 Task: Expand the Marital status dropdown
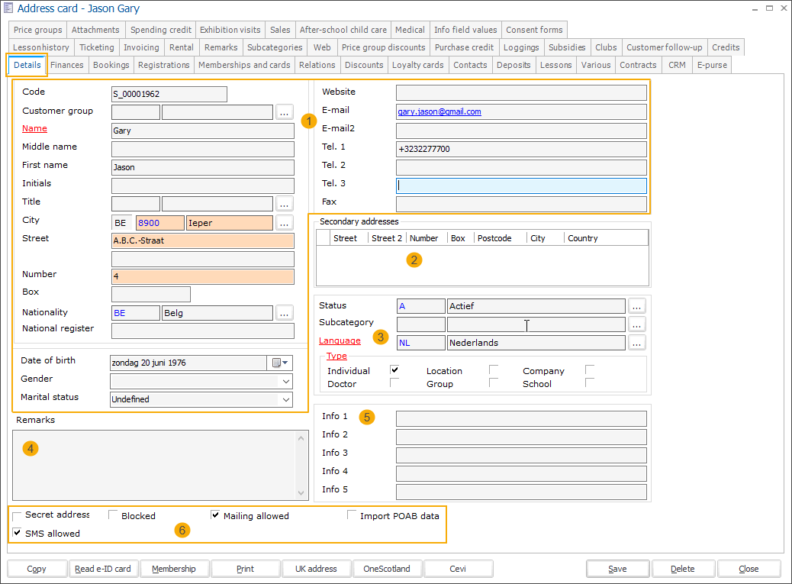click(286, 399)
